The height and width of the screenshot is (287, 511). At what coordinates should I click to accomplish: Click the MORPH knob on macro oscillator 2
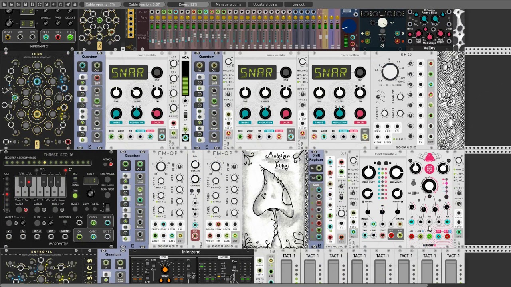tap(397, 194)
